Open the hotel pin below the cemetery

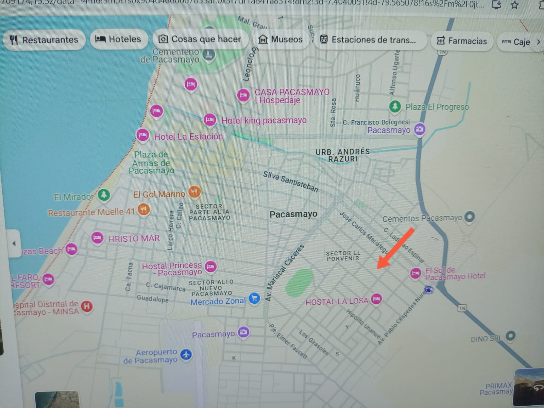[191, 84]
